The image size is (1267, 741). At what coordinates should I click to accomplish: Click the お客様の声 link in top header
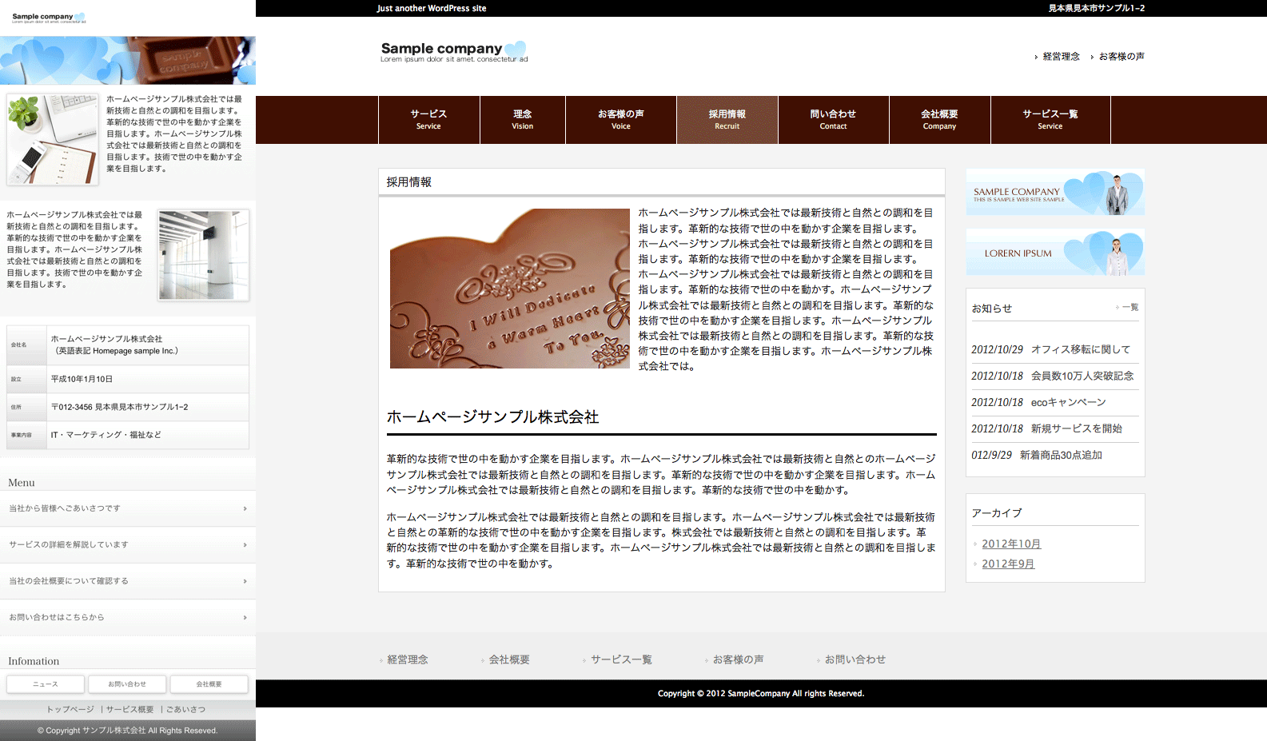(x=1121, y=57)
